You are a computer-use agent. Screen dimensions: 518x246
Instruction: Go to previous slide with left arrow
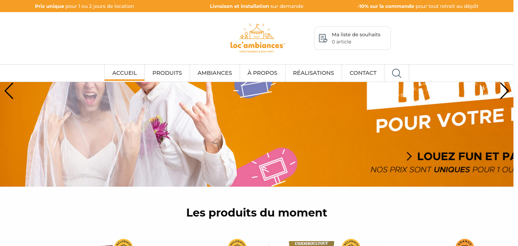pos(9,91)
